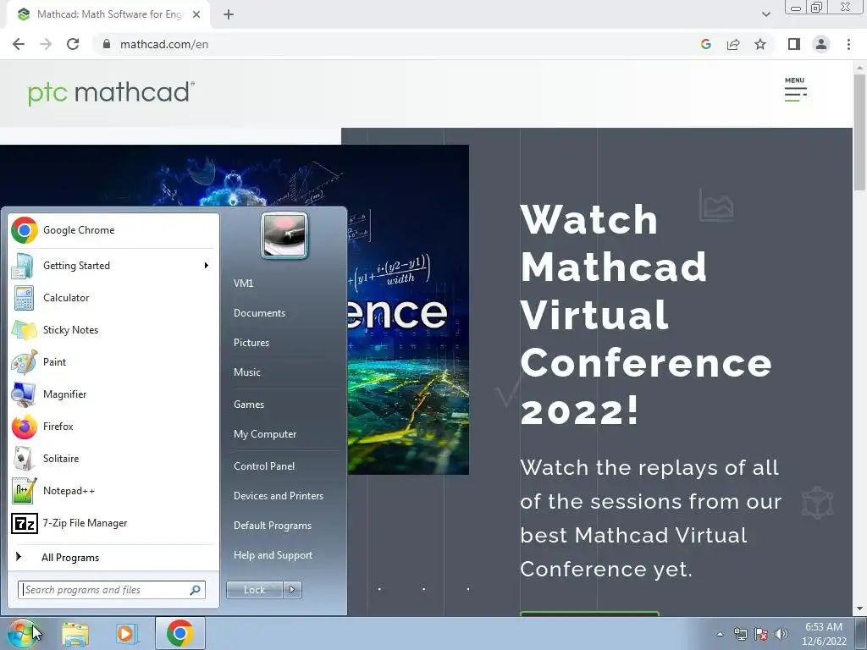Click Chrome forward arrow
Viewport: 867px width, 650px height.
point(46,44)
